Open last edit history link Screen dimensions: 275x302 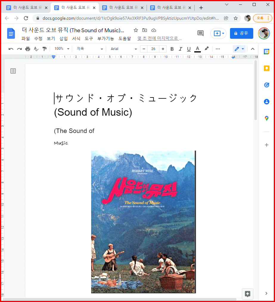[159, 38]
